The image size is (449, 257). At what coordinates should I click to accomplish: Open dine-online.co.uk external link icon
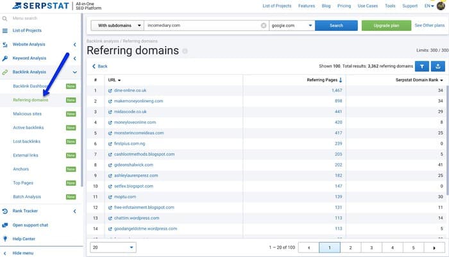click(110, 91)
